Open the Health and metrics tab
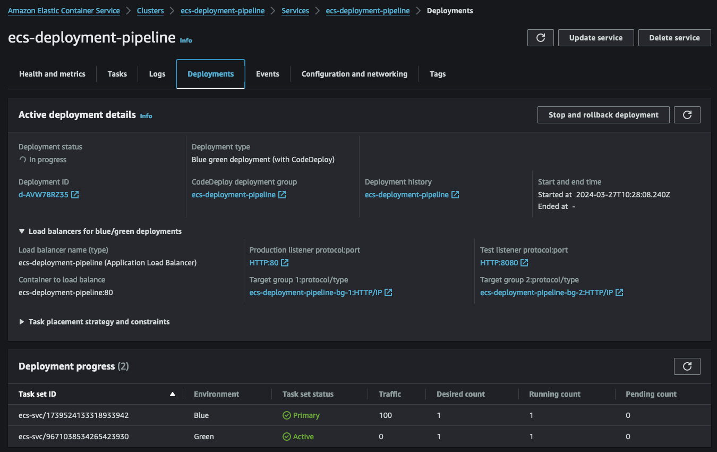The height and width of the screenshot is (452, 717). (x=52, y=74)
